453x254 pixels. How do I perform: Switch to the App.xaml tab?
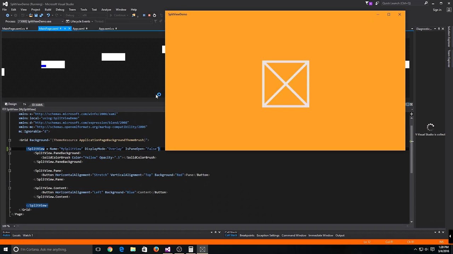coord(79,29)
